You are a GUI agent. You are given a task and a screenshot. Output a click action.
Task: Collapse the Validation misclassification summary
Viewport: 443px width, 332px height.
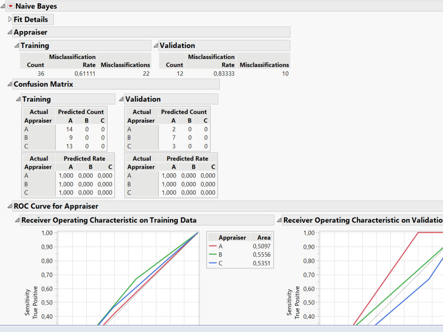point(155,45)
